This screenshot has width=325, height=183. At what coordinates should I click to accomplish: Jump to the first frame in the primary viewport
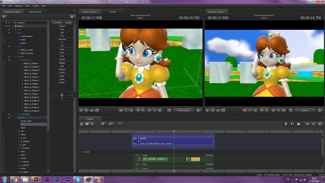pyautogui.click(x=121, y=111)
